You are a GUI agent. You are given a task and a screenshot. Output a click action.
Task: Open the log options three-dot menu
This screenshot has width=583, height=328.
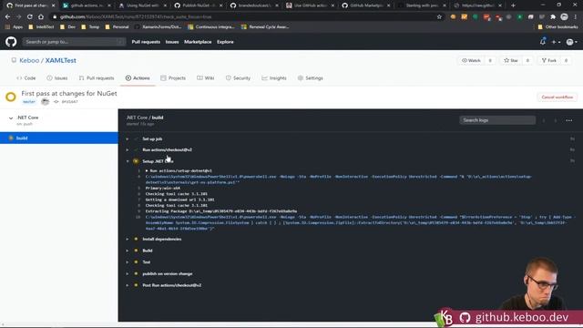tap(568, 120)
